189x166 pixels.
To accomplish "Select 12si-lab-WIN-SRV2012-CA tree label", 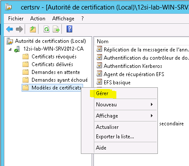I will pos(54,49).
